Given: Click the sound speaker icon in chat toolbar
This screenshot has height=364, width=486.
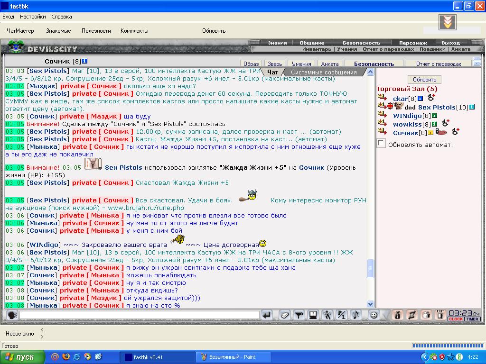Looking at the screenshot, I should click(356, 315).
